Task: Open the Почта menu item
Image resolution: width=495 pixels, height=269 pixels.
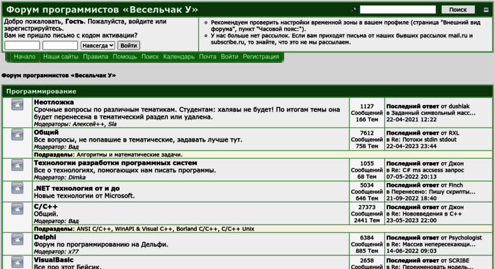Action: 208,57
